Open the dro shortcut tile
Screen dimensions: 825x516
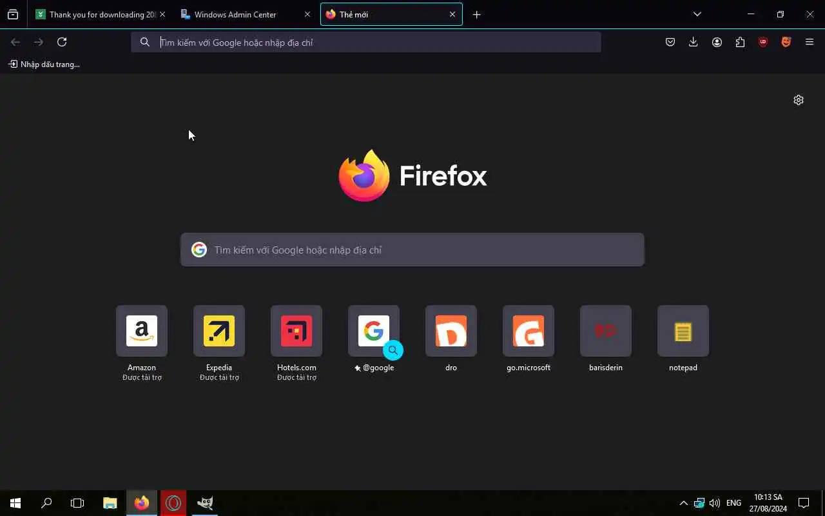click(x=451, y=331)
